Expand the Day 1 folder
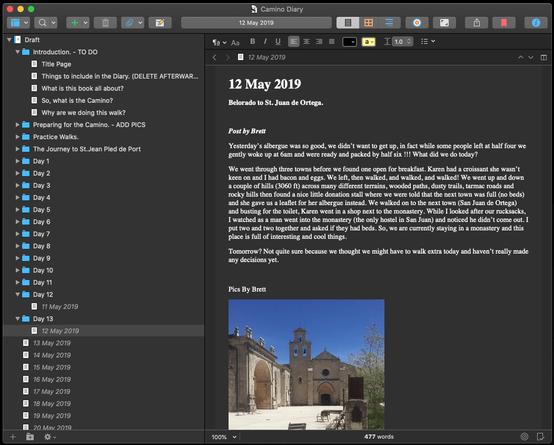Viewport: 554px width, 445px height. [x=17, y=161]
